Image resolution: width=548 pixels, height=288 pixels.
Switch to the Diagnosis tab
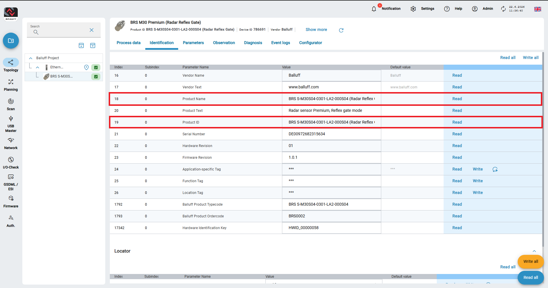(253, 43)
